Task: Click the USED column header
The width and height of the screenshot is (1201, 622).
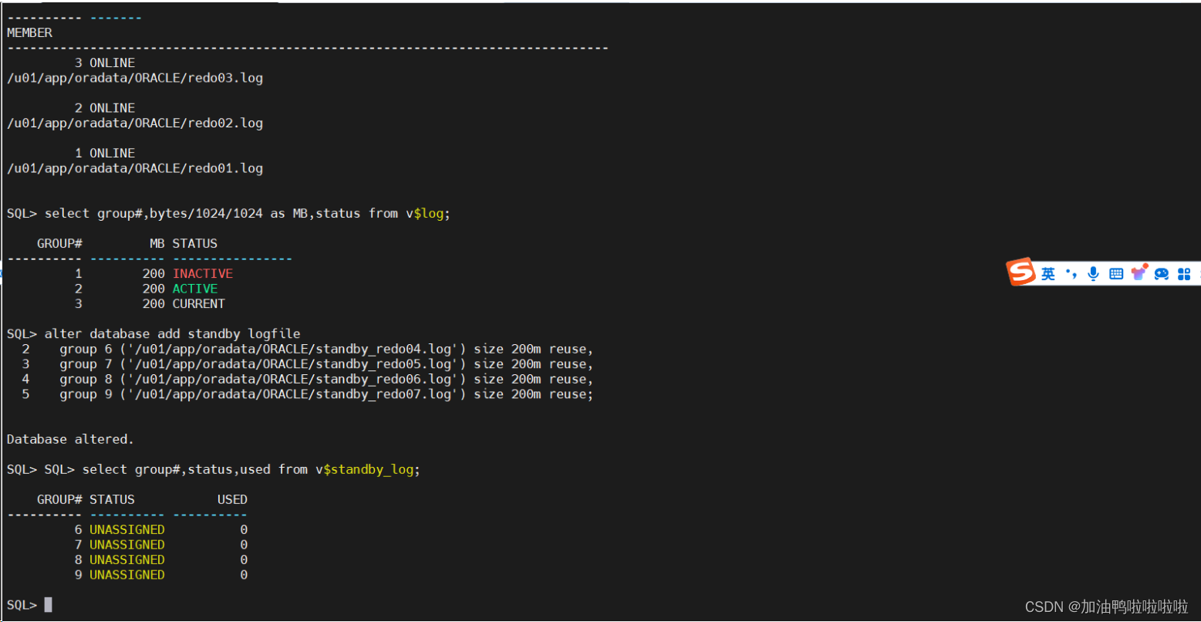Action: click(x=232, y=499)
